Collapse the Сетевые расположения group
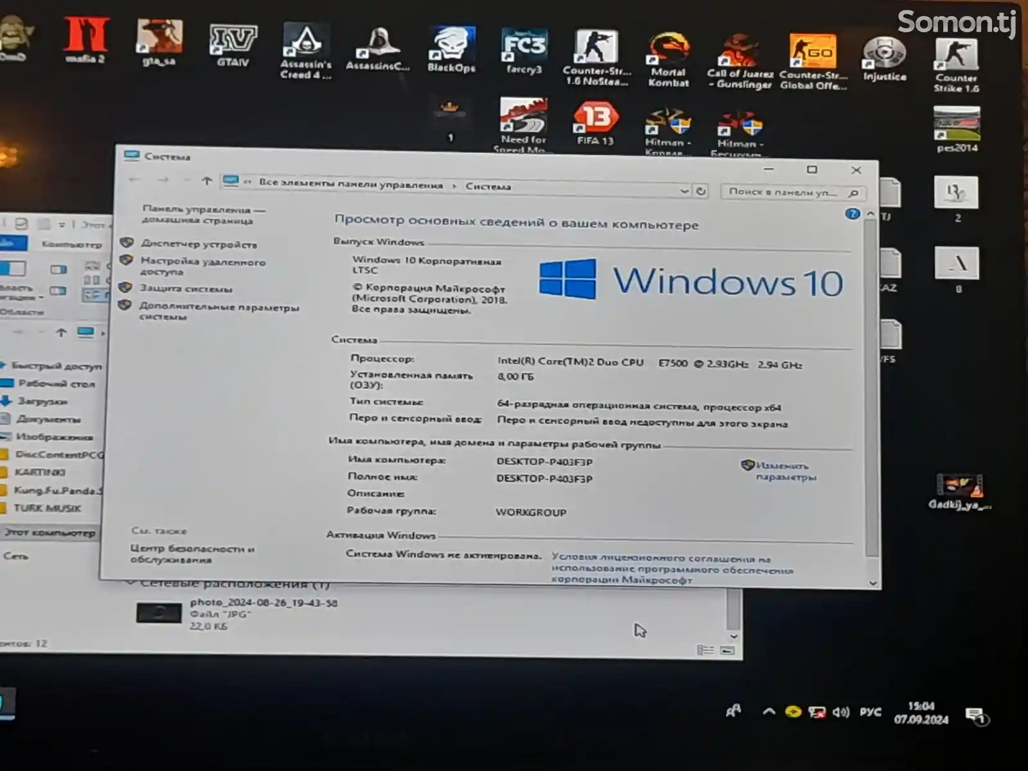Image resolution: width=1028 pixels, height=771 pixels. click(x=130, y=583)
